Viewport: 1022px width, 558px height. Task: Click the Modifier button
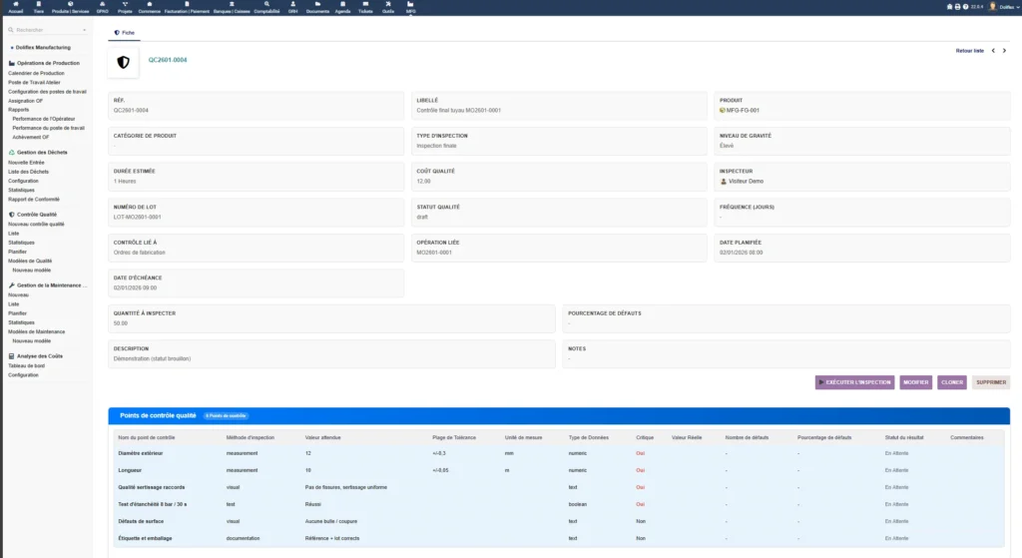tap(916, 382)
